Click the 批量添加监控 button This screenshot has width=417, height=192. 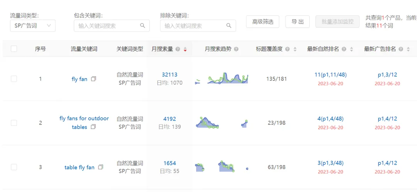tap(337, 22)
